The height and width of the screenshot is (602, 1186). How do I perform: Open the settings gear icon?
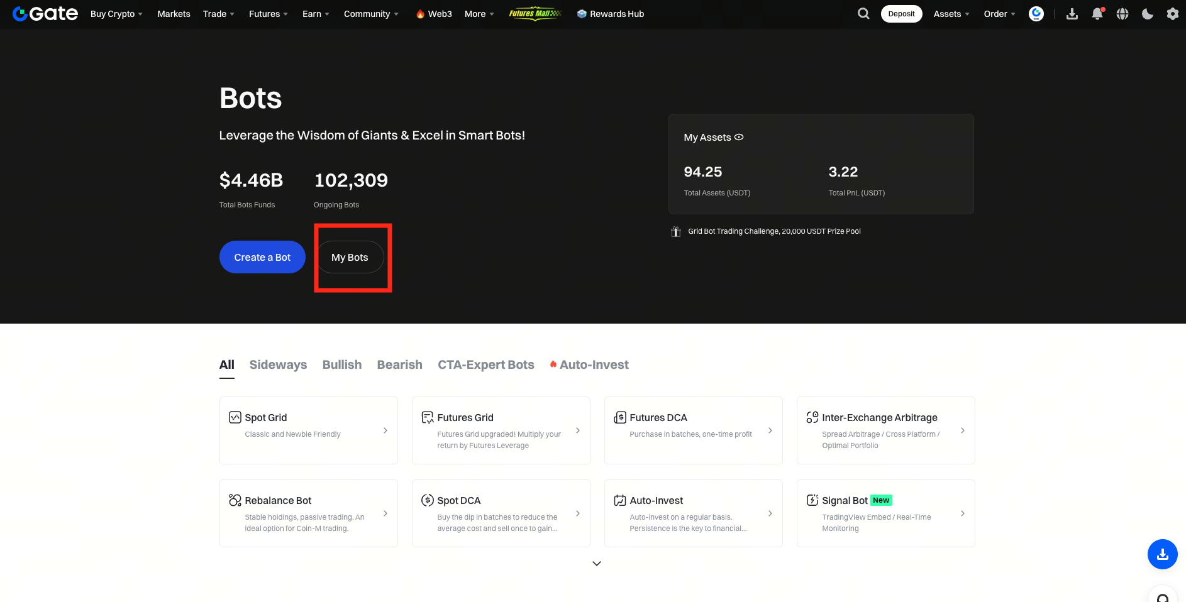pos(1172,14)
